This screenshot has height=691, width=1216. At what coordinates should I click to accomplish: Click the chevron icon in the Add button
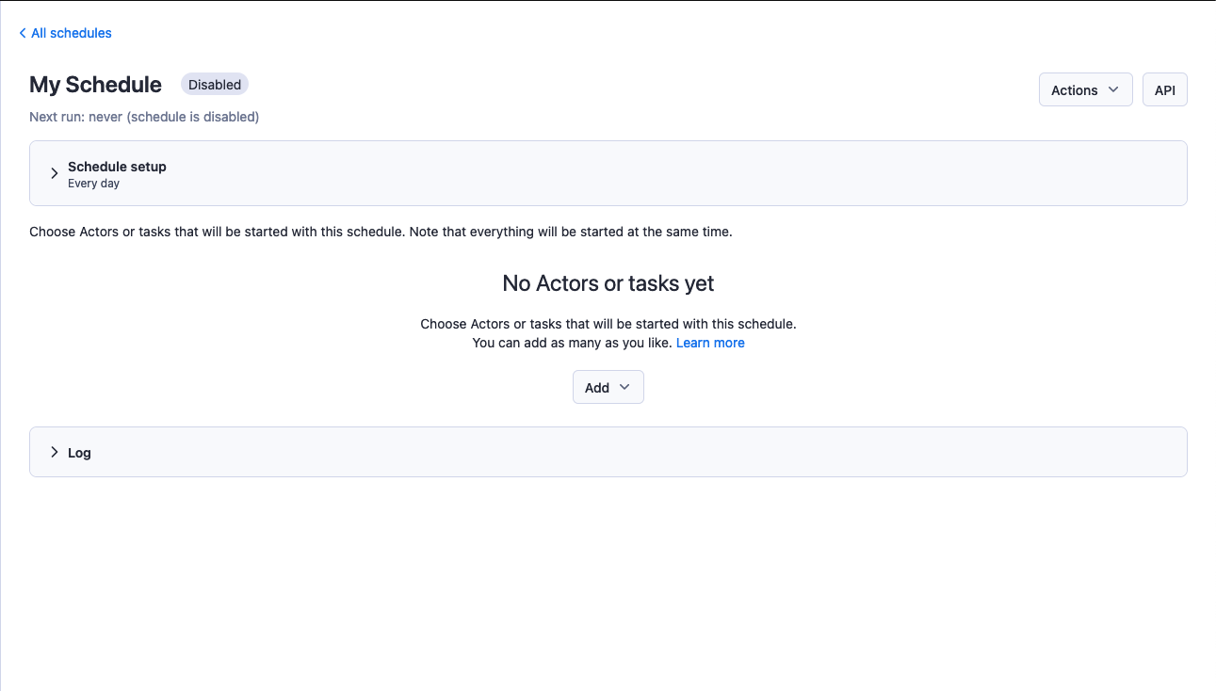(x=624, y=387)
